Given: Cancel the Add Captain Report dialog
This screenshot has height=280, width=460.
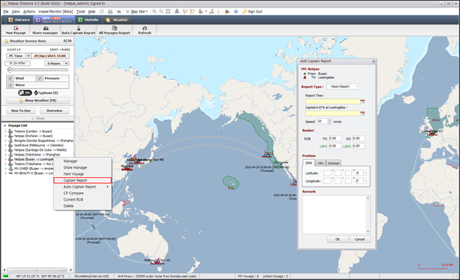Looking at the screenshot, I should (x=360, y=240).
